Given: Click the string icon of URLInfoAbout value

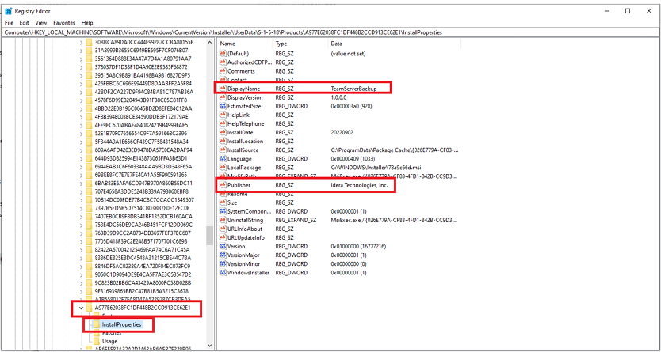Looking at the screenshot, I should click(223, 229).
